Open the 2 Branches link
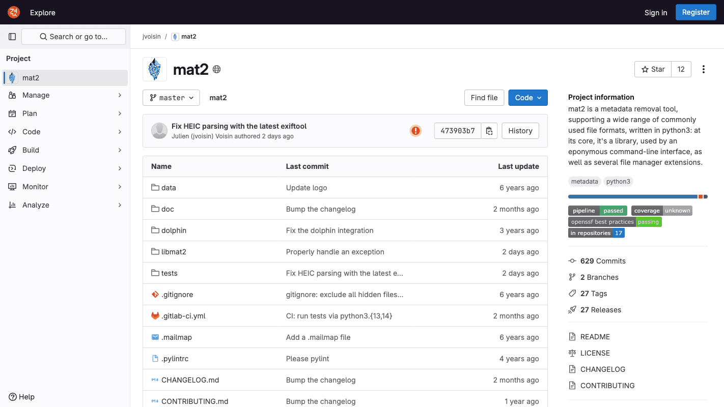 (x=599, y=277)
